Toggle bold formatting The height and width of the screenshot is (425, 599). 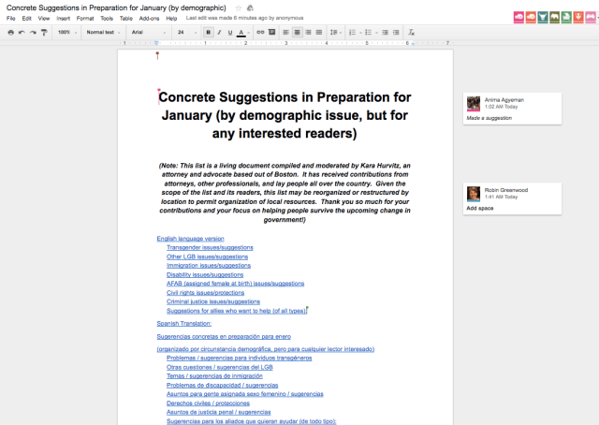tap(207, 32)
